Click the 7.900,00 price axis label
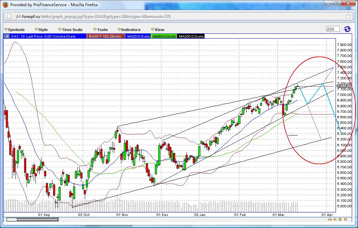 tap(344, 45)
